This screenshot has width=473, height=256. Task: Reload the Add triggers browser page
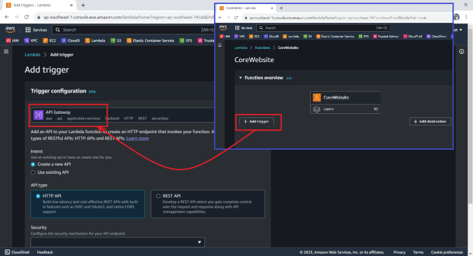click(26, 17)
